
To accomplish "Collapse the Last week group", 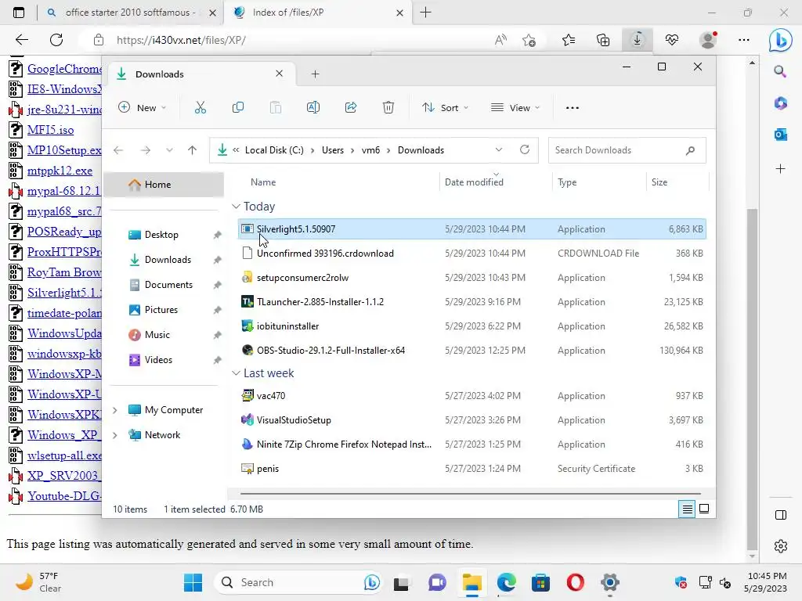I will coord(236,373).
